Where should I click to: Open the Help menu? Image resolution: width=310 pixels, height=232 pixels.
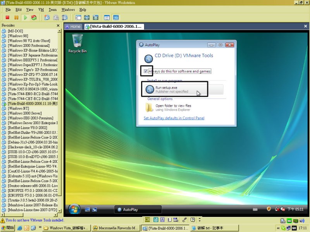pyautogui.click(x=83, y=10)
